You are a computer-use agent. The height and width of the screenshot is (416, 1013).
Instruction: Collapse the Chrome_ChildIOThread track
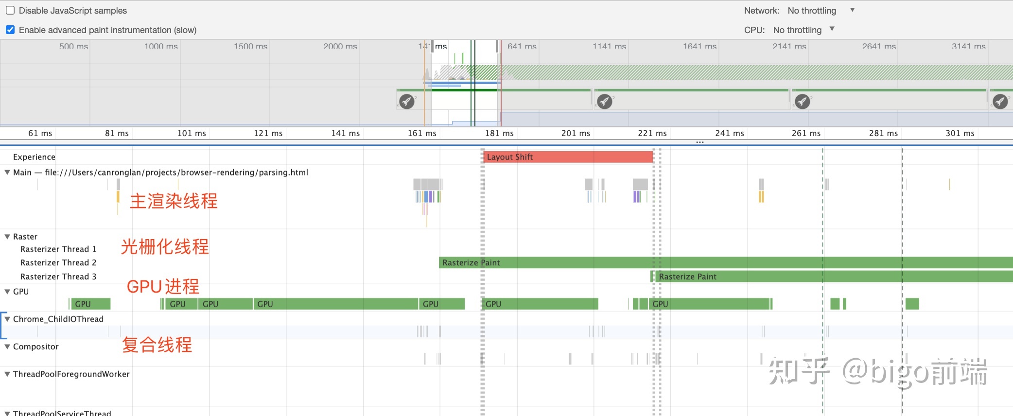click(7, 319)
